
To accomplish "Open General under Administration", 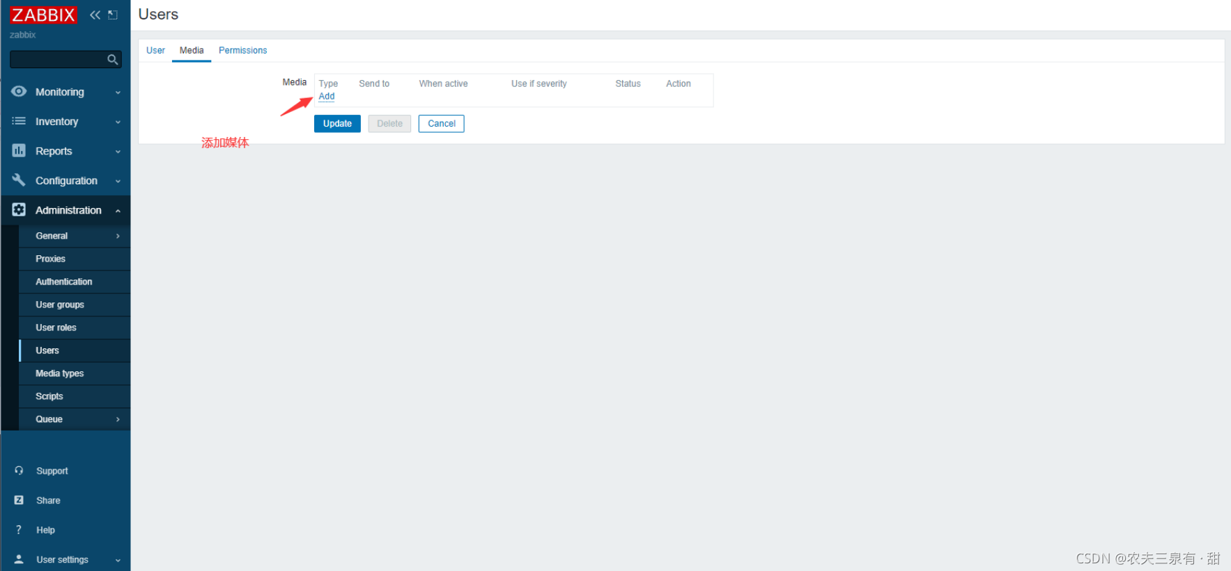I will point(75,236).
